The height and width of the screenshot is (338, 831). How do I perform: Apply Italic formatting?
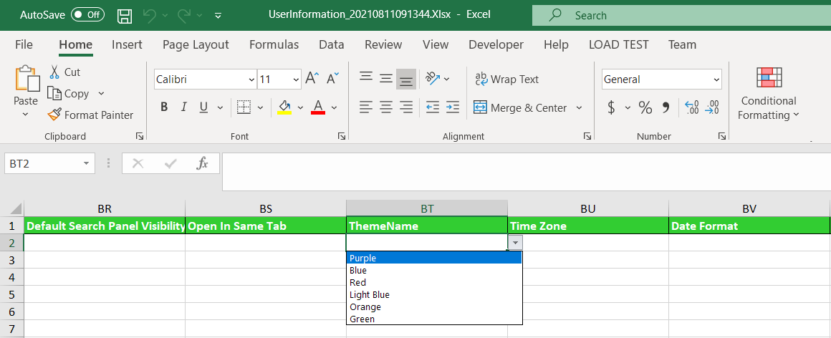click(183, 107)
